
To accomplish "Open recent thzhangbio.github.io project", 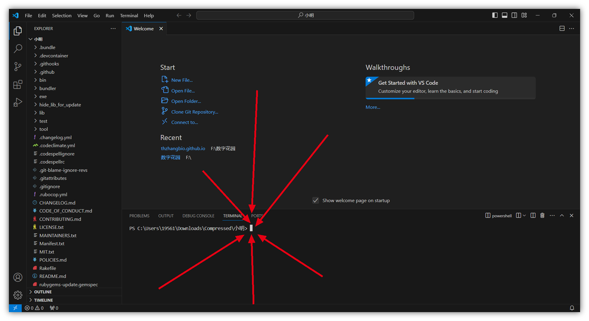I will pos(183,148).
